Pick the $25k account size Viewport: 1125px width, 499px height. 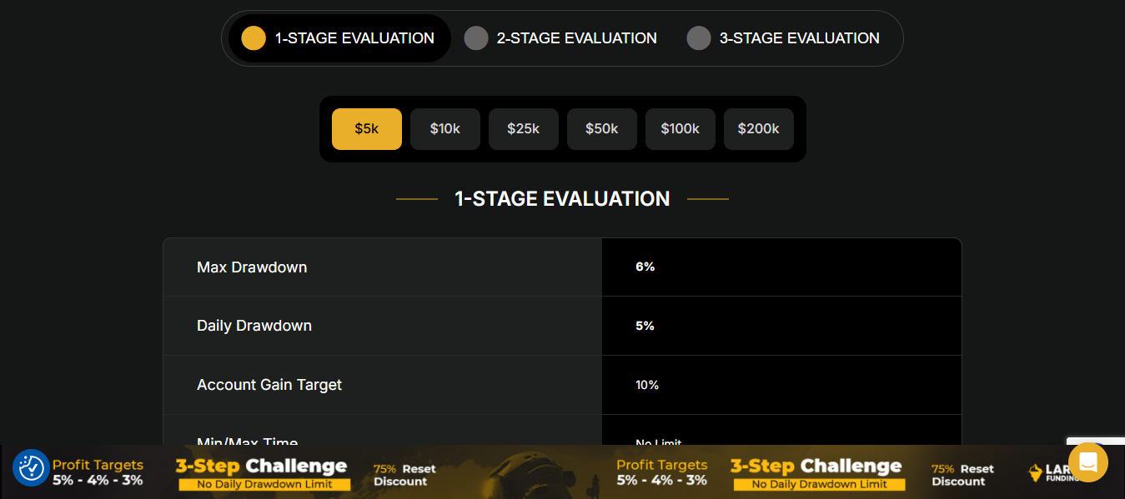click(x=524, y=129)
